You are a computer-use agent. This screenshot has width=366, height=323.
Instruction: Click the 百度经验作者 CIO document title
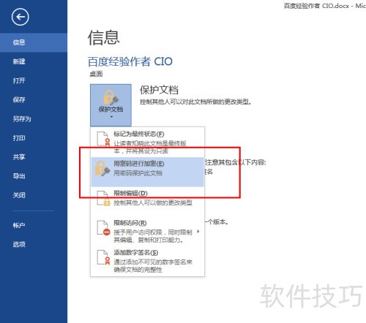pos(130,61)
